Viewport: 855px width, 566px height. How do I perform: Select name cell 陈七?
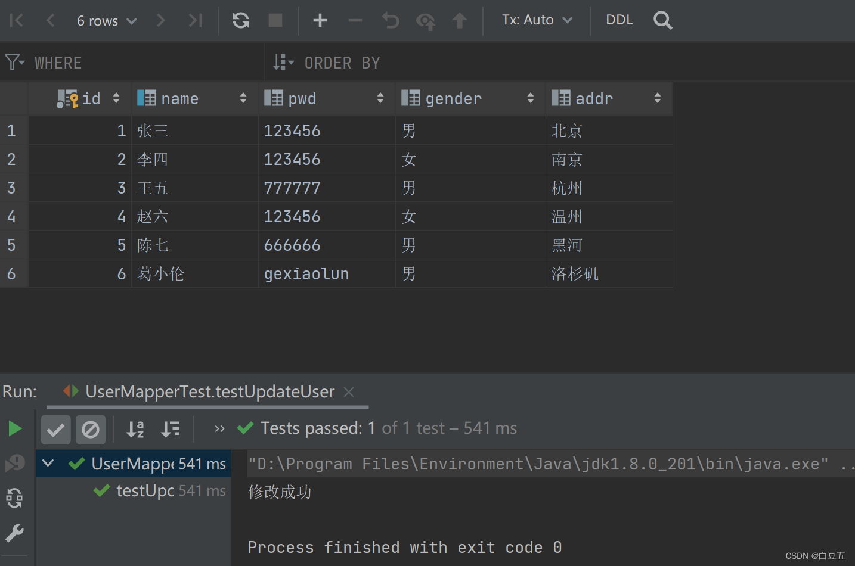pos(195,245)
